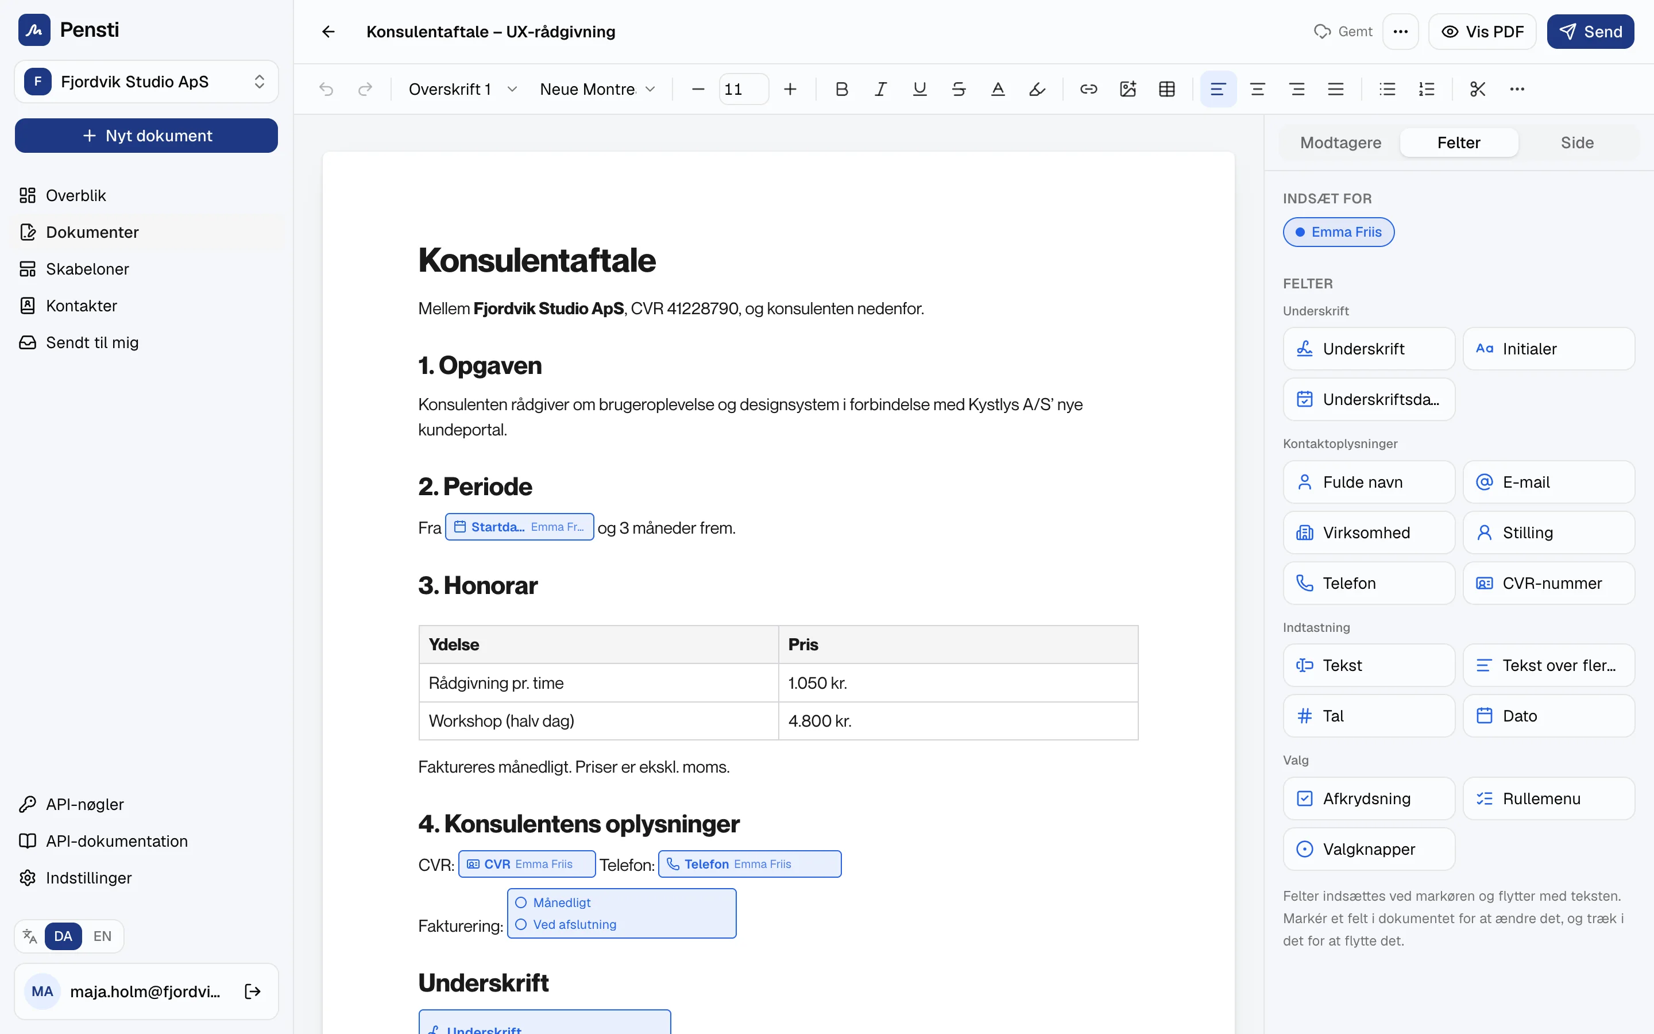Open the document options ellipsis button
Screen dimensions: 1654x1034
pyautogui.click(x=1400, y=32)
